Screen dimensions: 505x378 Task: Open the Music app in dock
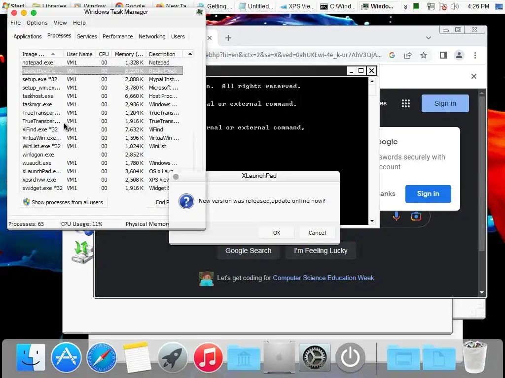pos(208,357)
